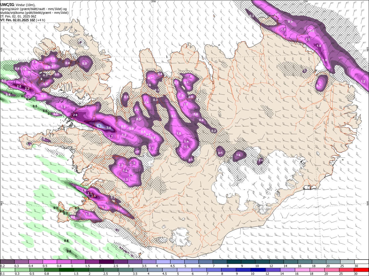Click the '0.2' label on snow legend
The width and height of the screenshot is (369, 276).
[2, 266]
